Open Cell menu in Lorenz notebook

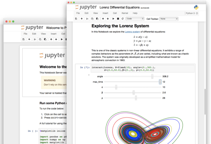[115, 13]
